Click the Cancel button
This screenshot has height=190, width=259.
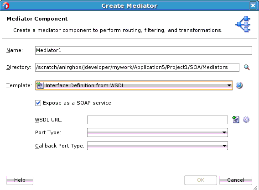tap(236, 180)
